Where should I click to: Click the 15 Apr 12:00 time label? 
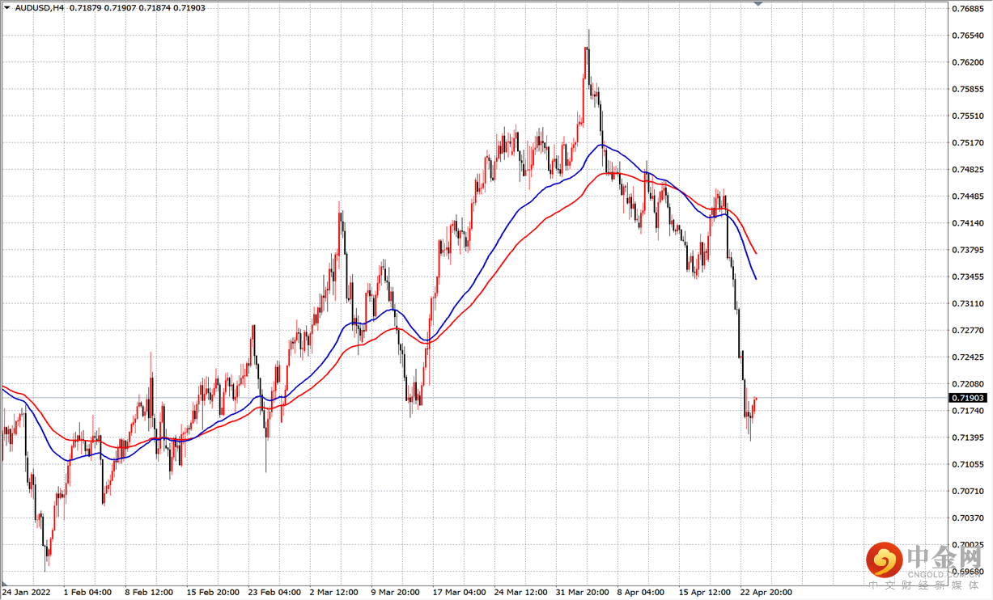click(x=705, y=592)
